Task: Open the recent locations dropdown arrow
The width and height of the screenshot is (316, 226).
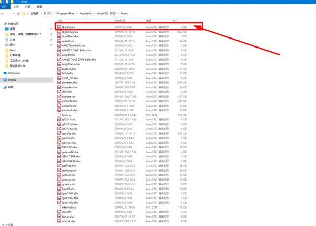Action: [x=14, y=14]
